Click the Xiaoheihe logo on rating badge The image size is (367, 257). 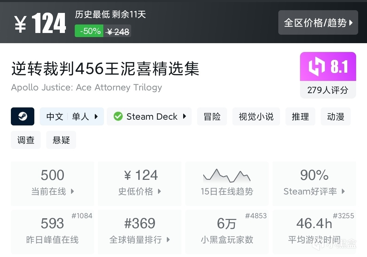pyautogui.click(x=317, y=67)
